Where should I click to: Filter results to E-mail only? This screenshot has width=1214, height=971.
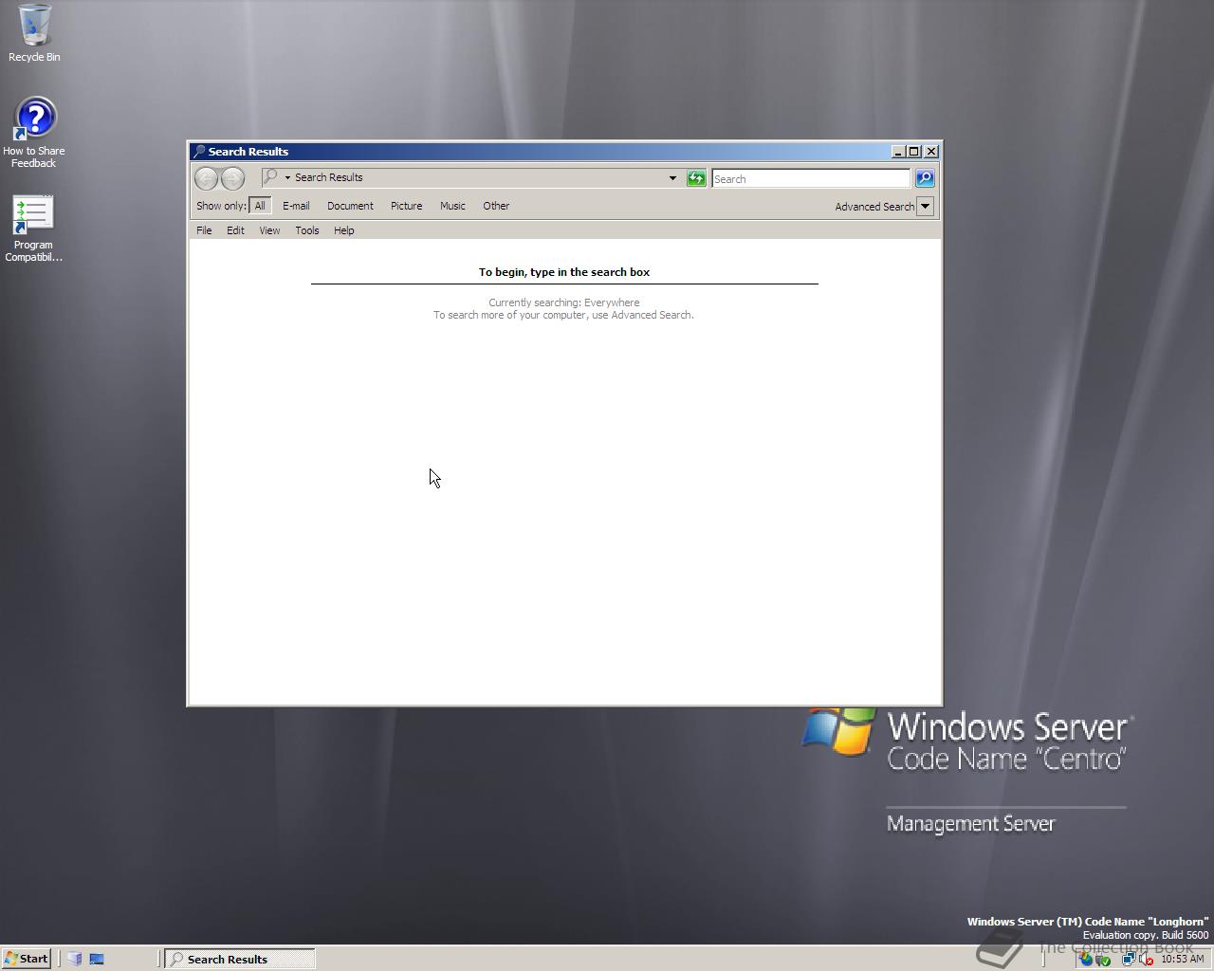pyautogui.click(x=296, y=206)
